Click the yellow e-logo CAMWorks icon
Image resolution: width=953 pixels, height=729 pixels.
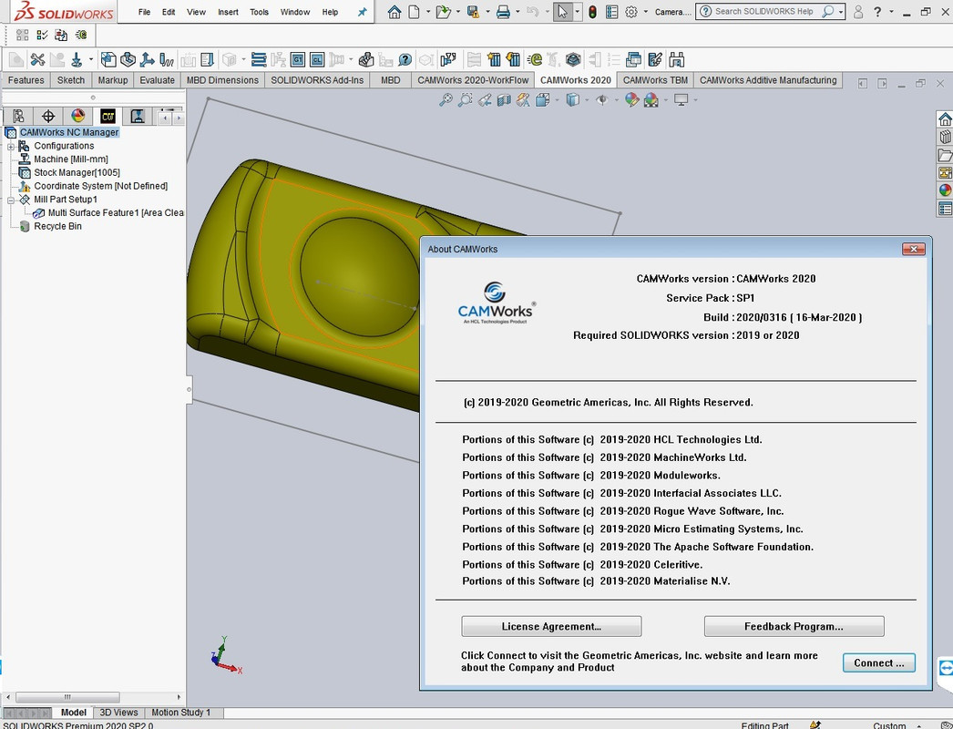point(534,59)
